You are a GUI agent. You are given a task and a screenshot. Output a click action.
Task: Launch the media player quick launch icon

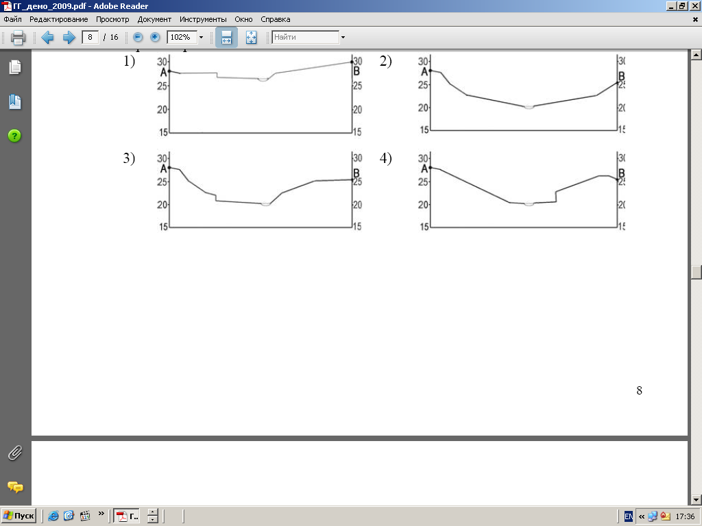pos(84,516)
